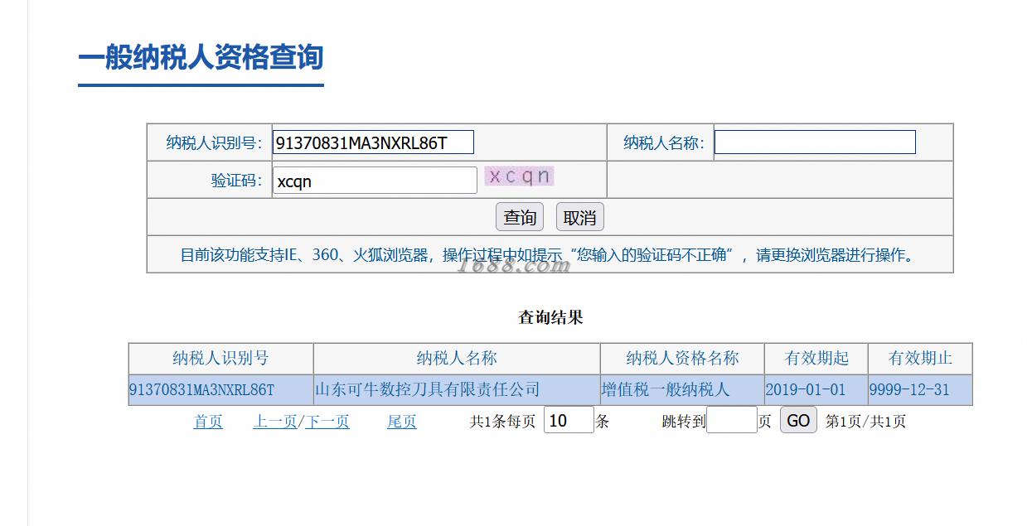Click column header 有效期止
The image size is (1027, 526).
pyautogui.click(x=920, y=359)
